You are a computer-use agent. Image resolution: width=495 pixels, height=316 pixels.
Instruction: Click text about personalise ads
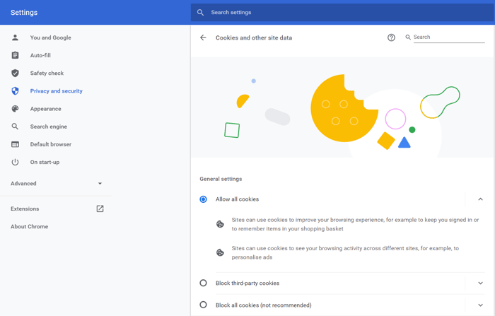point(345,252)
